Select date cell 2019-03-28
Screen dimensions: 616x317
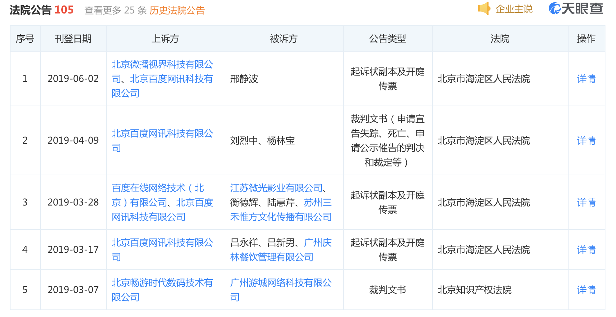tap(73, 203)
